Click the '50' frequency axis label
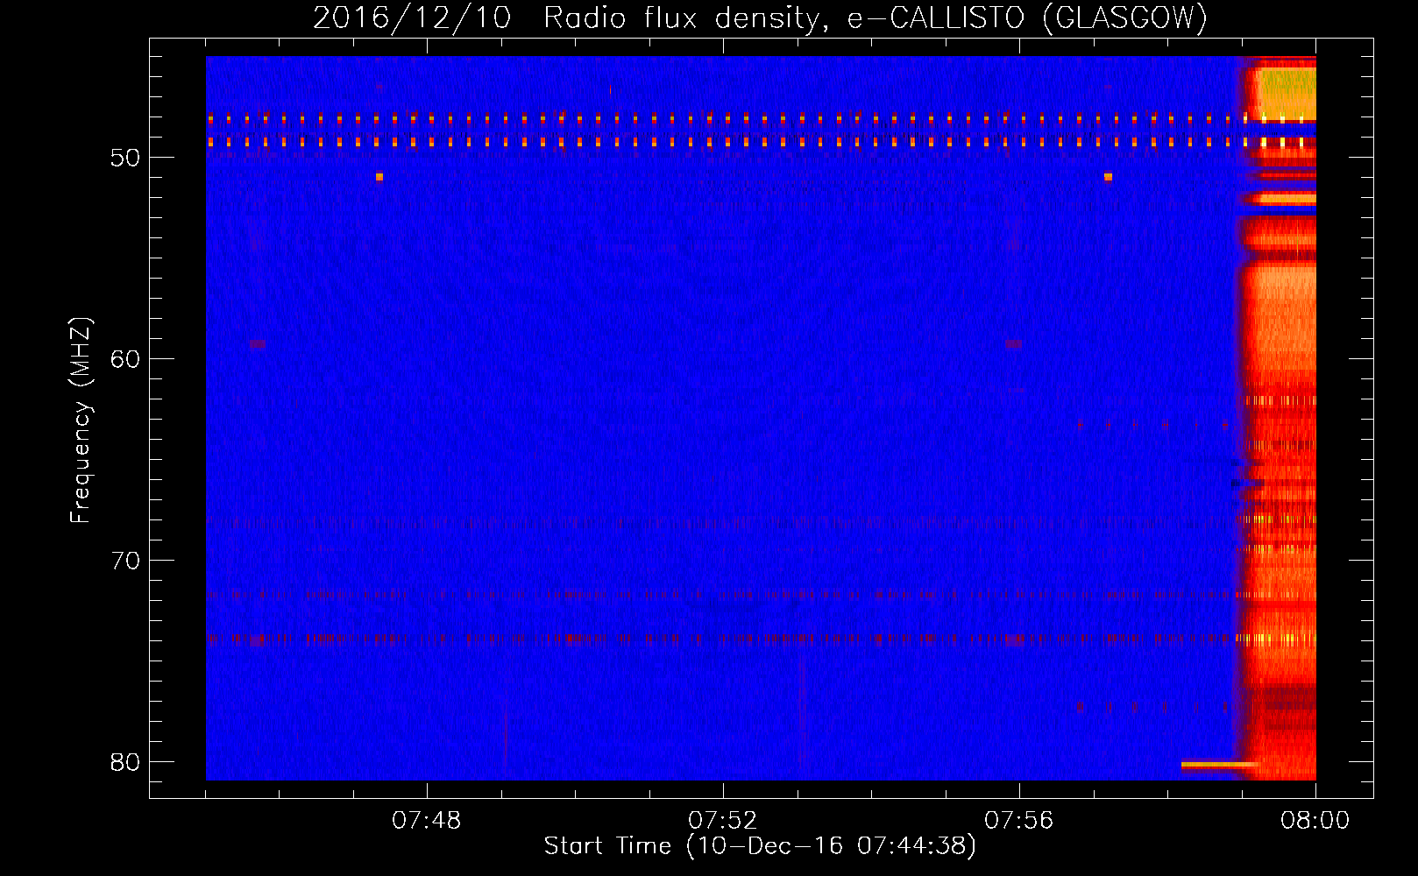 (125, 158)
